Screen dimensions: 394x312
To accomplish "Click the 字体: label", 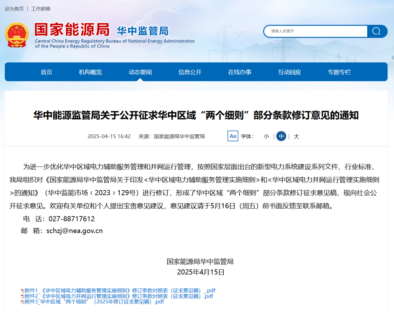I will coord(247,137).
